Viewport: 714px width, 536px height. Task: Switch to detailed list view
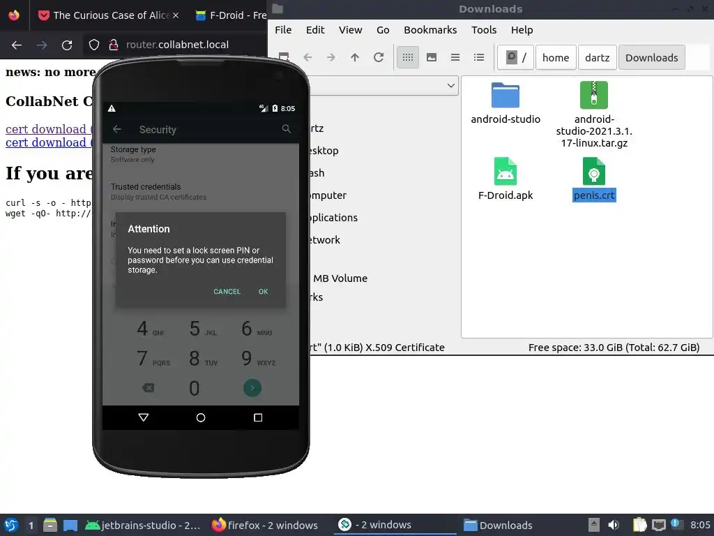tap(479, 57)
